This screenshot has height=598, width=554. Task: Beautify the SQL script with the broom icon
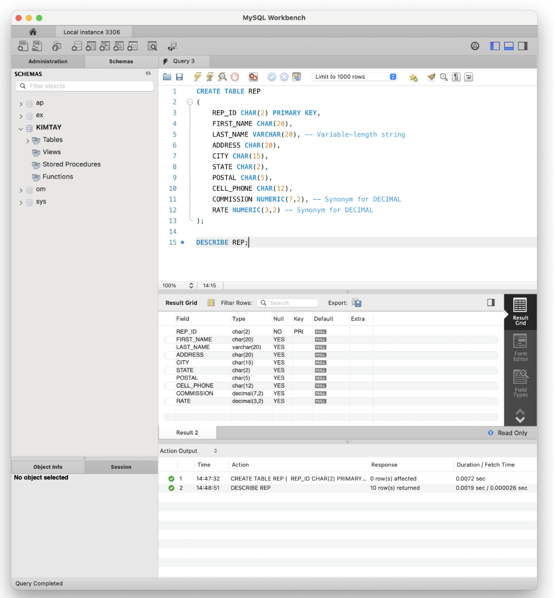click(431, 77)
